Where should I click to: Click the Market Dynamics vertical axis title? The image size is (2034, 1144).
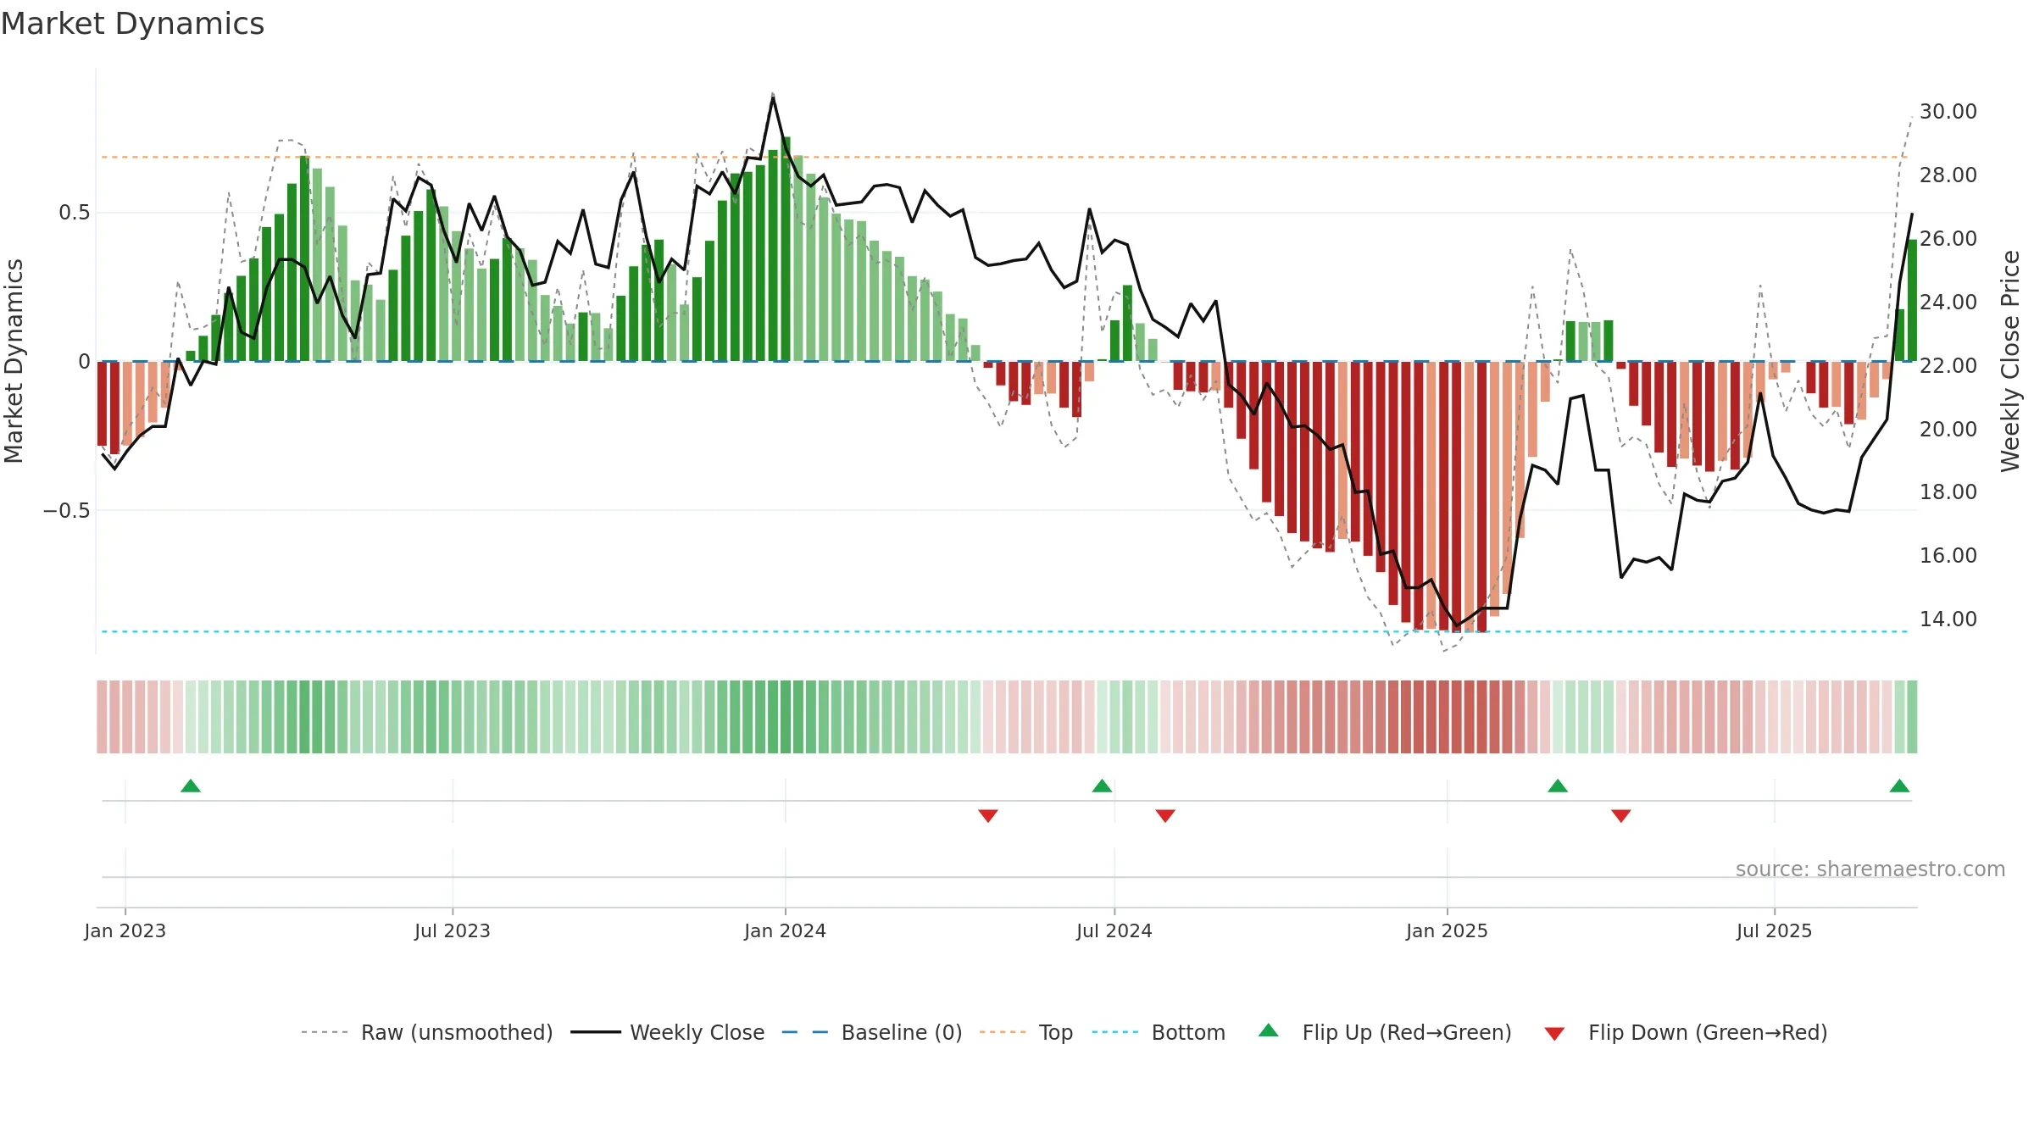tap(14, 361)
